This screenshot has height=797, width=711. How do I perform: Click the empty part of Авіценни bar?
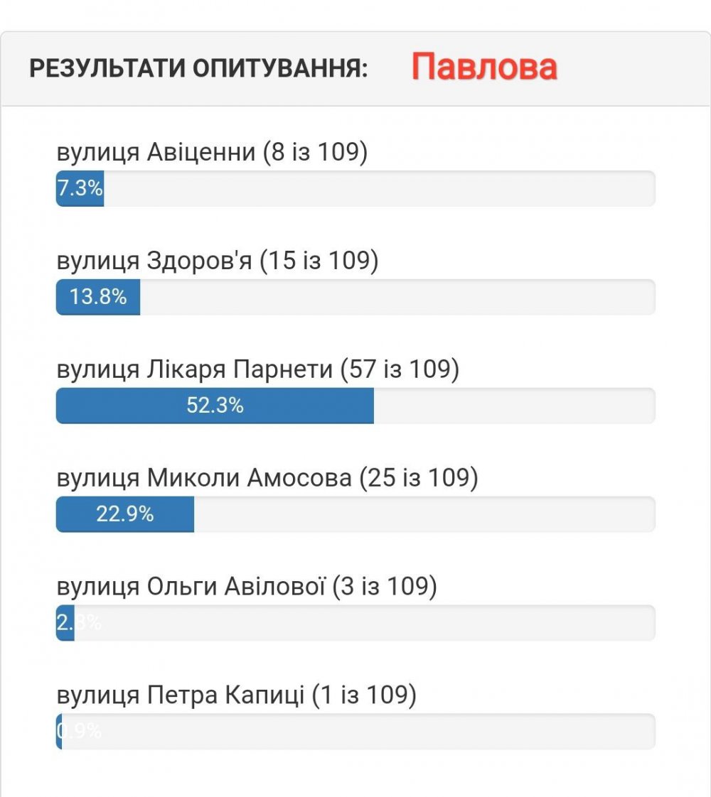tap(379, 189)
